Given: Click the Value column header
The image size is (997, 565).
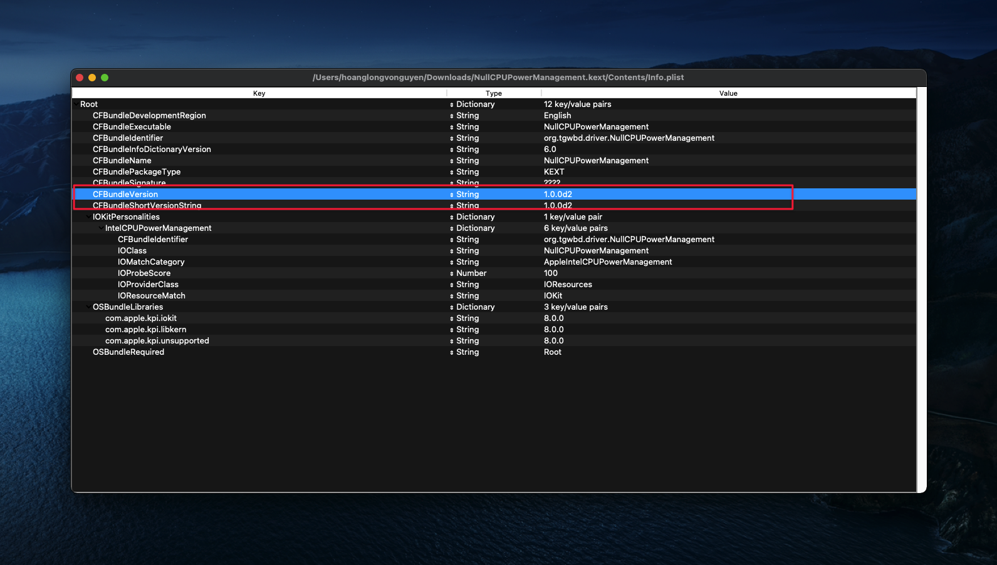Looking at the screenshot, I should coord(728,93).
